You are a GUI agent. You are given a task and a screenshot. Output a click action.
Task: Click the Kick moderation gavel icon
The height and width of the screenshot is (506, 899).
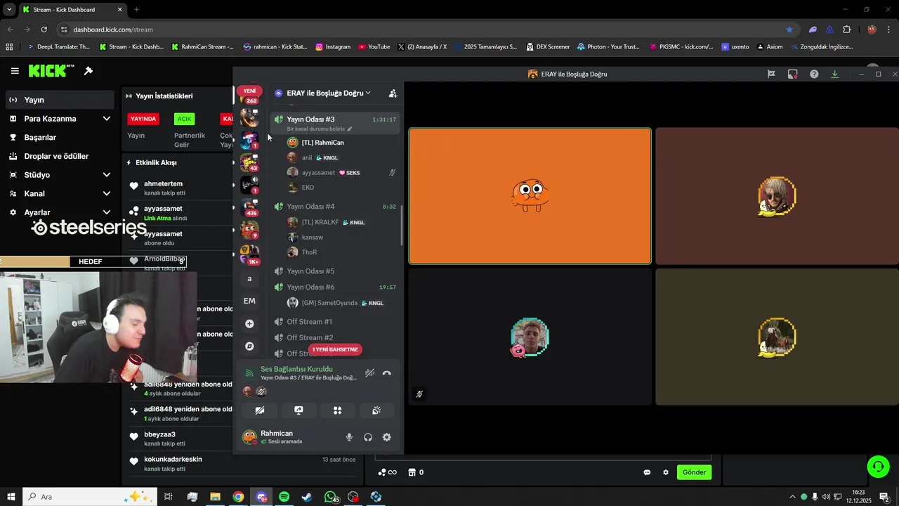[88, 71]
